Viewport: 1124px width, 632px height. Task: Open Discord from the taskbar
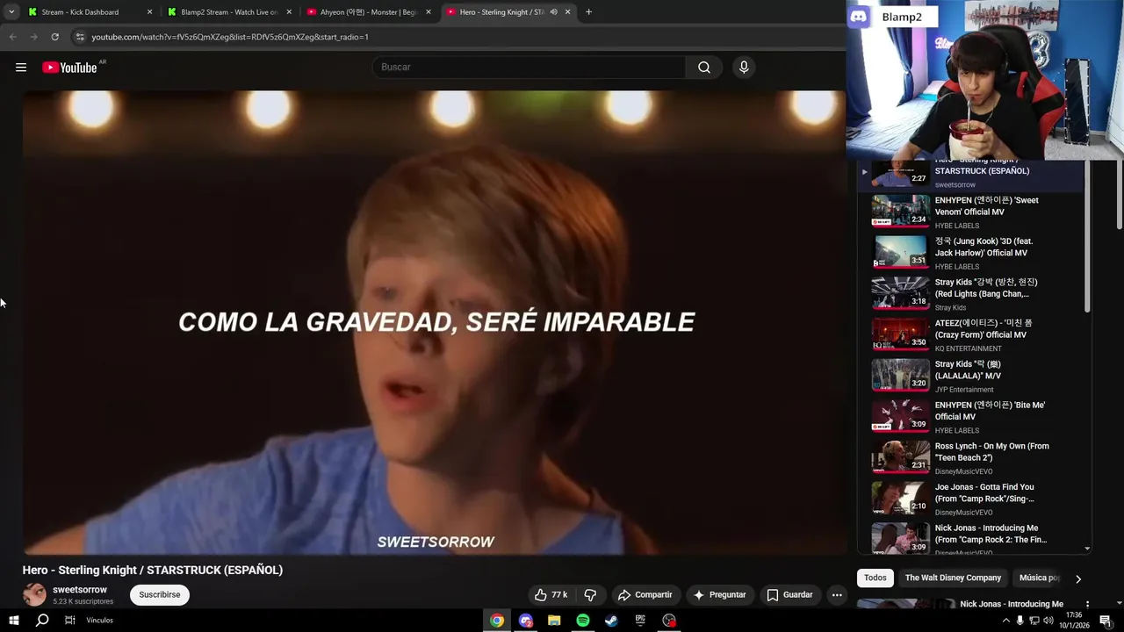pos(526,621)
